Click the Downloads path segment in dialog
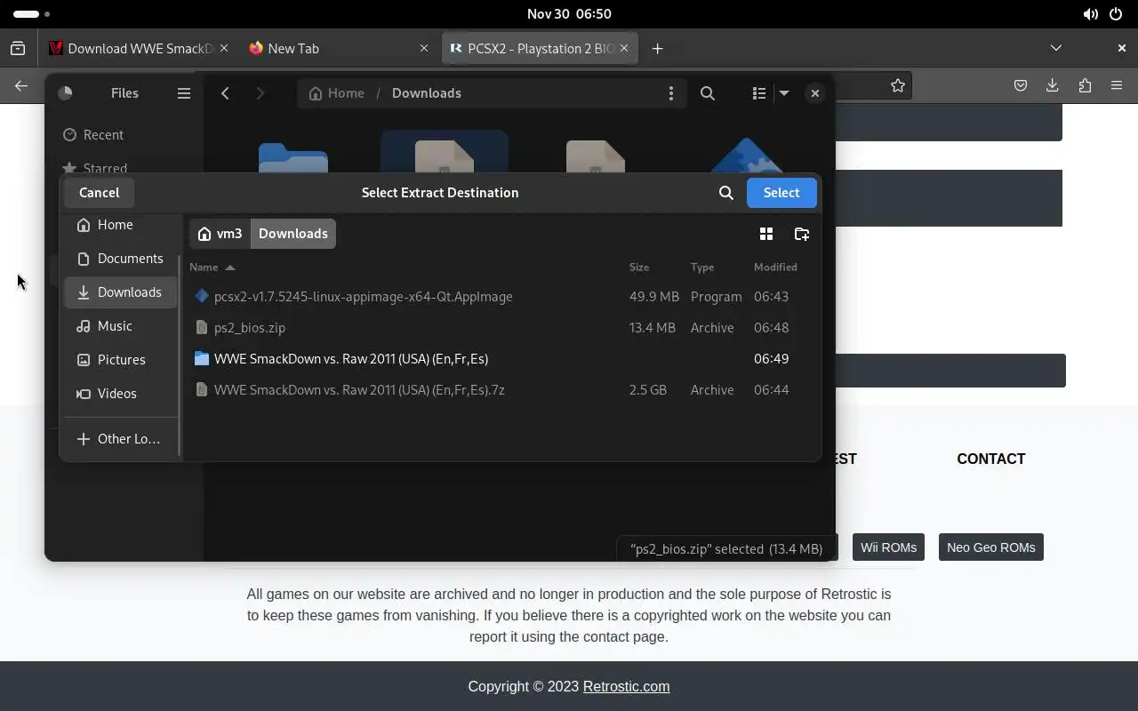The height and width of the screenshot is (711, 1138). pyautogui.click(x=293, y=234)
